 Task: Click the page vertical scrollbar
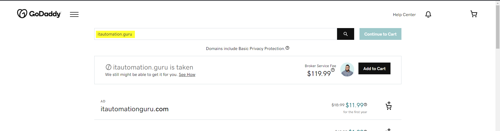498,65
